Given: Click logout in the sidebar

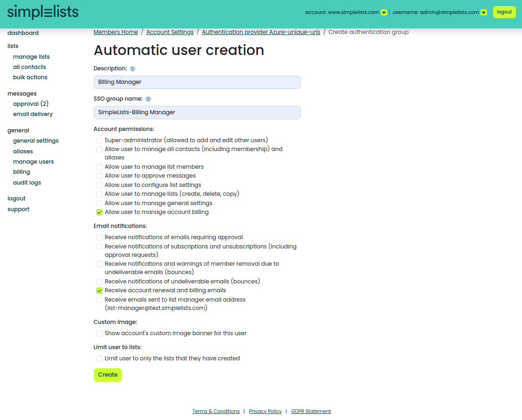Looking at the screenshot, I should click(16, 199).
